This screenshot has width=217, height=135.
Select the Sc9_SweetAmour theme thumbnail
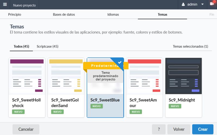tap(144, 76)
